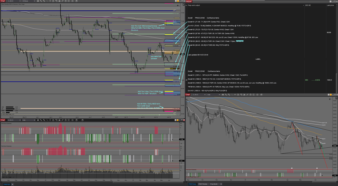Toggle orange interval link on right Daily chart
338x186 pixels.
(331, 95)
